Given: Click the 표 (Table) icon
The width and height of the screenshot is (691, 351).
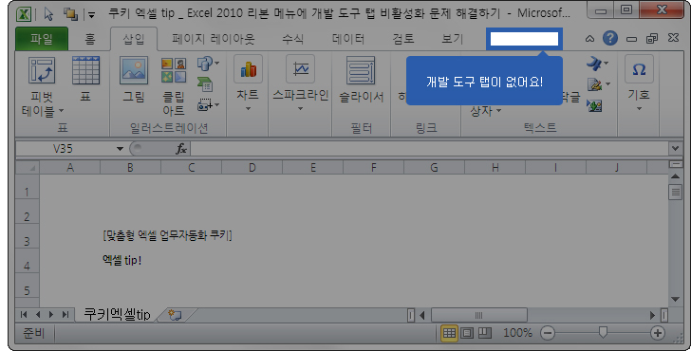Looking at the screenshot, I should coord(85,70).
